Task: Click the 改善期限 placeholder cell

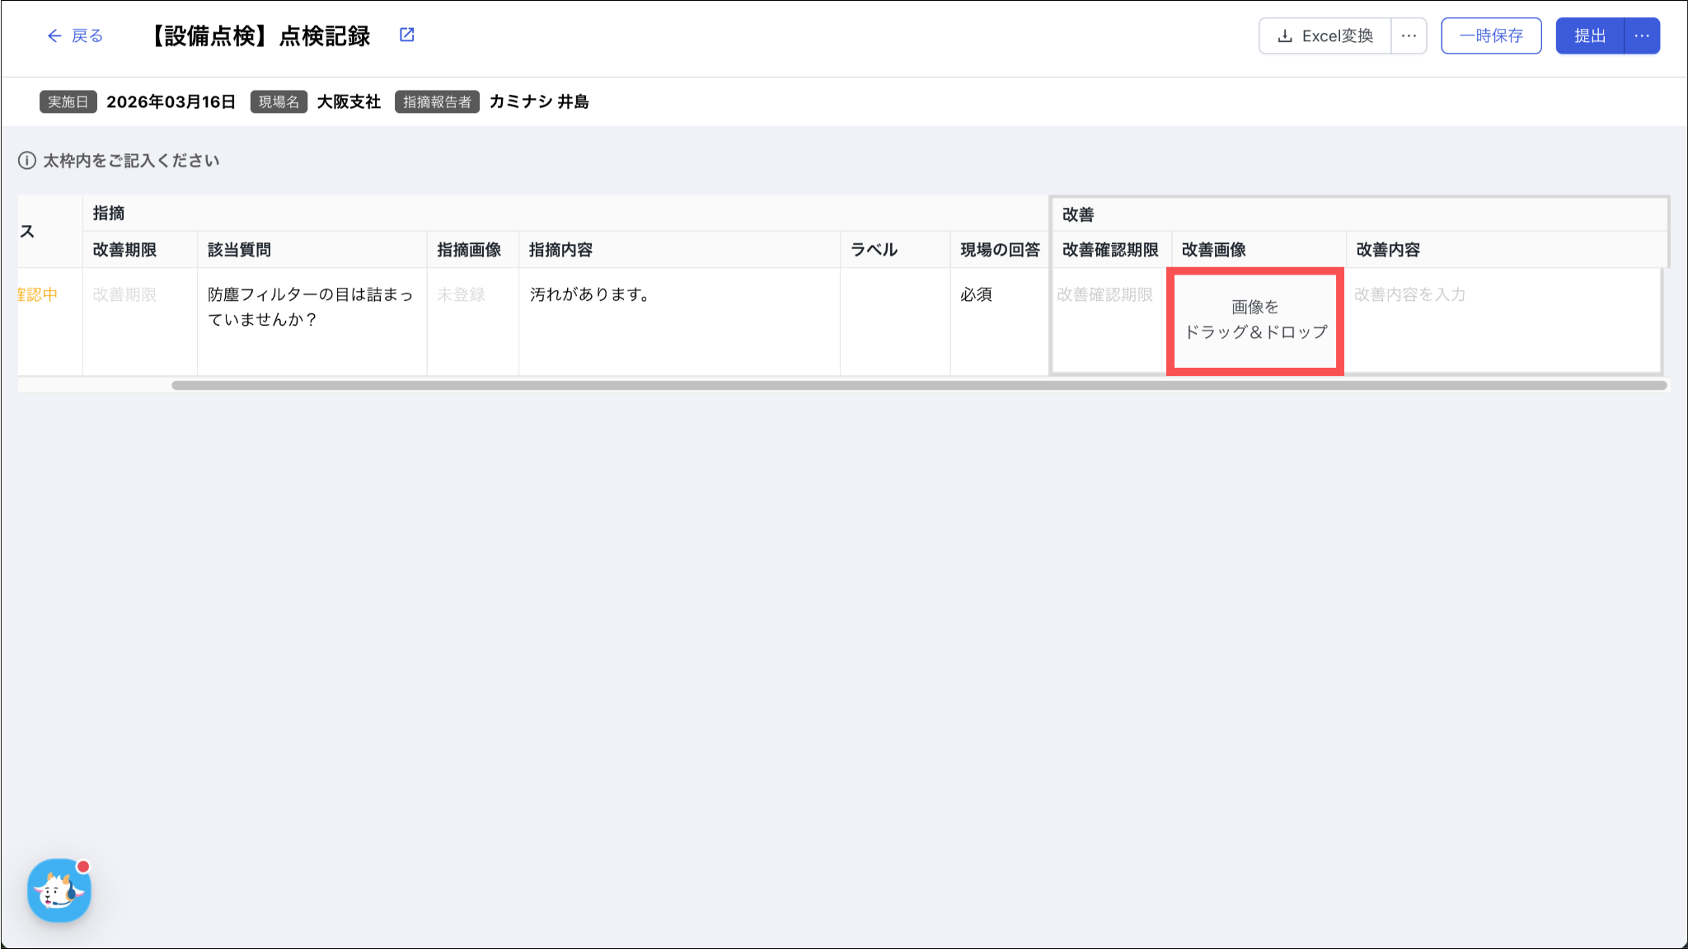Action: coord(125,295)
